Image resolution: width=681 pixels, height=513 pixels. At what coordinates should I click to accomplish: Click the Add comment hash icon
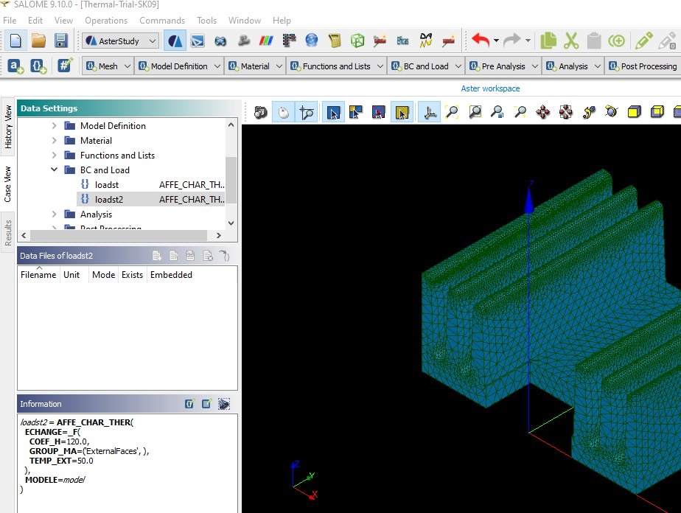[x=65, y=66]
